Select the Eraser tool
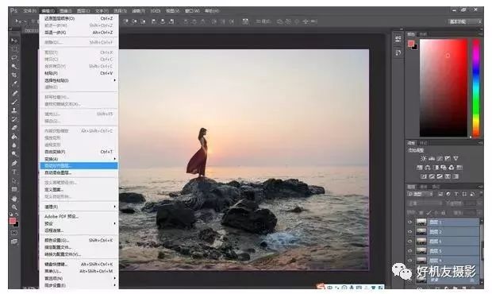 point(14,128)
